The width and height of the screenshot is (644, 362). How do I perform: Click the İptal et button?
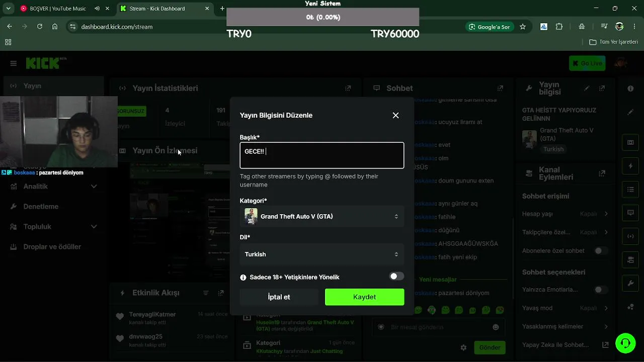pos(279,297)
